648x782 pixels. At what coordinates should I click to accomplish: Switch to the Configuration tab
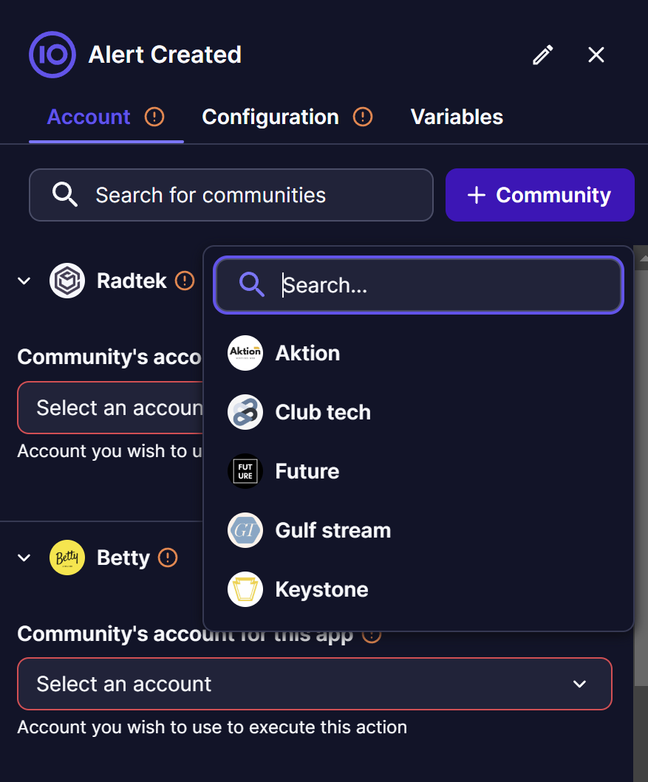coord(270,117)
